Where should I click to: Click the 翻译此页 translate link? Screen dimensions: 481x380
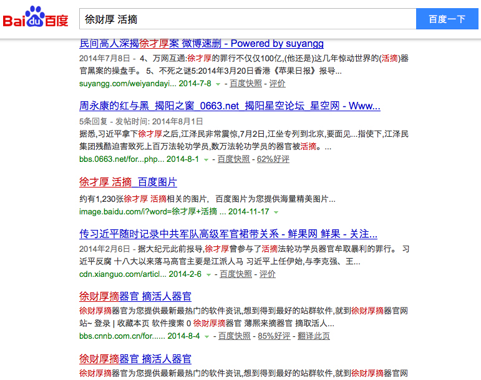coord(314,336)
